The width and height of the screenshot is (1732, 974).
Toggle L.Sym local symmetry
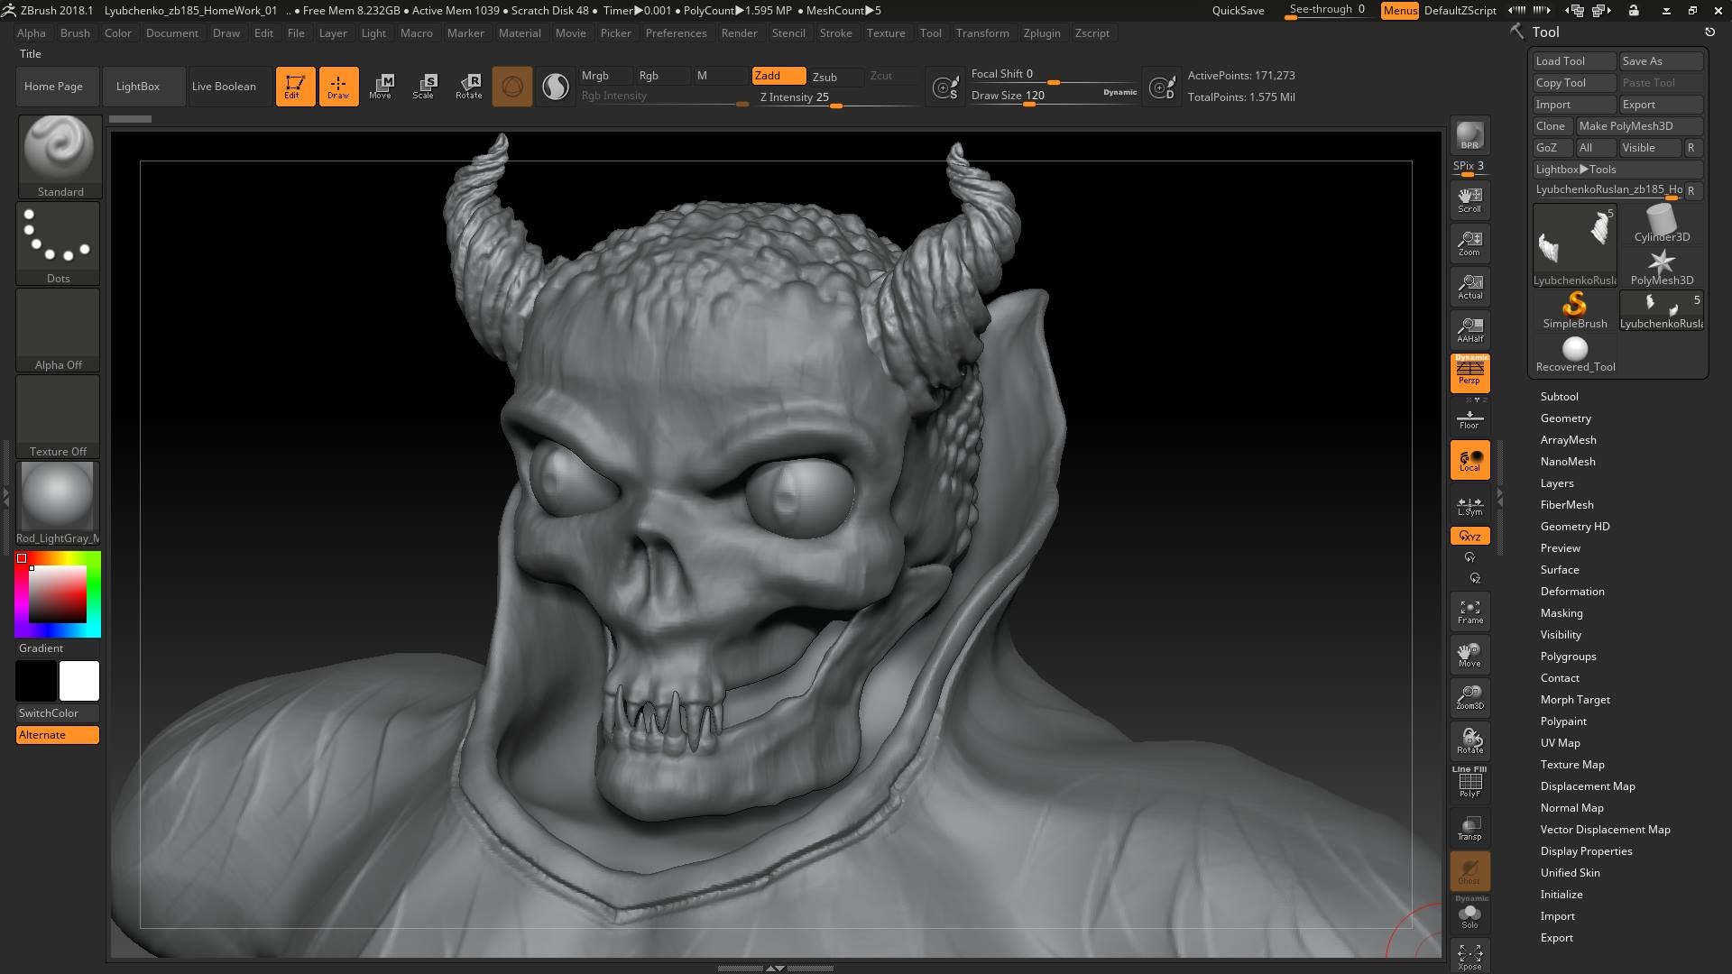coord(1469,505)
